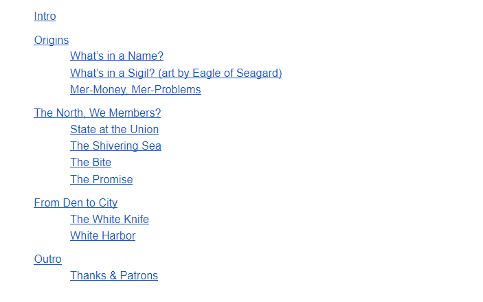Jump to the Outro section
The image size is (483, 302).
[x=47, y=259]
